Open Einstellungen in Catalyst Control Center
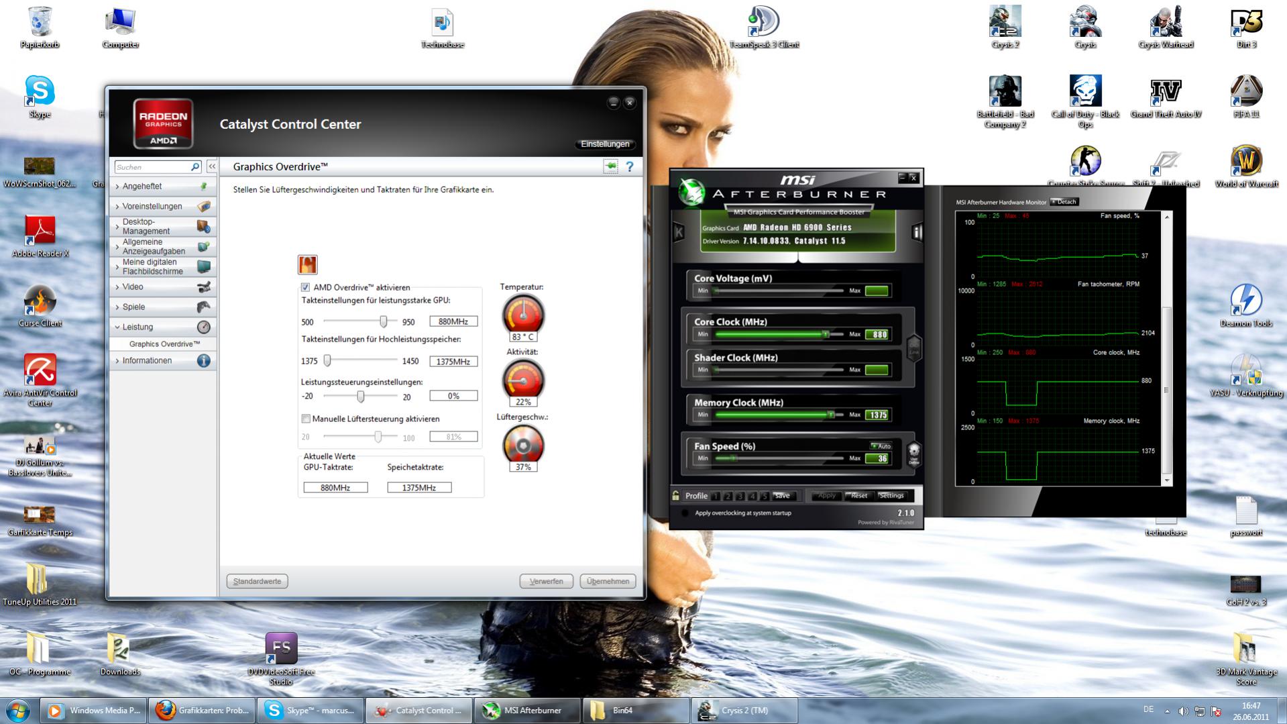The height and width of the screenshot is (724, 1287). [605, 144]
